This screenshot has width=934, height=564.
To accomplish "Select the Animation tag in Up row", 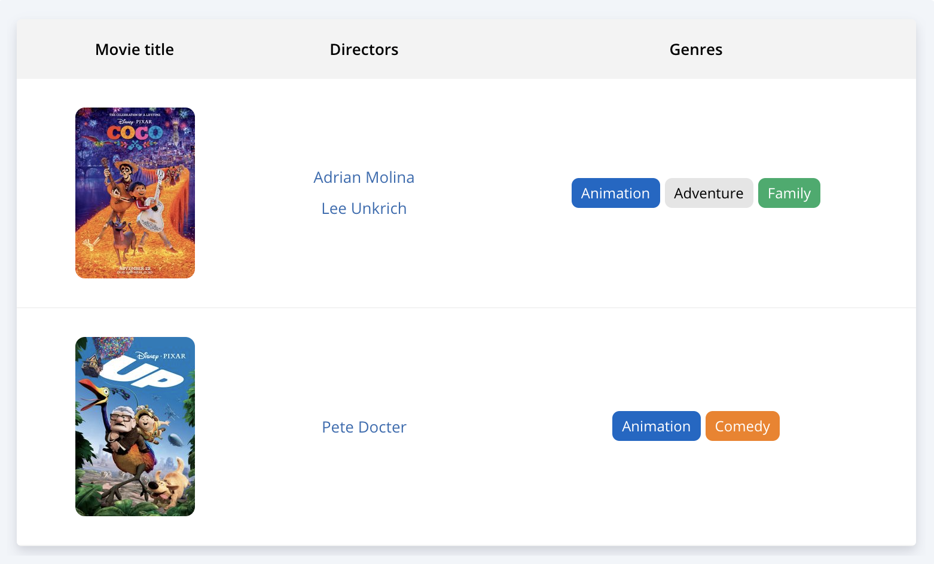I will 656,426.
